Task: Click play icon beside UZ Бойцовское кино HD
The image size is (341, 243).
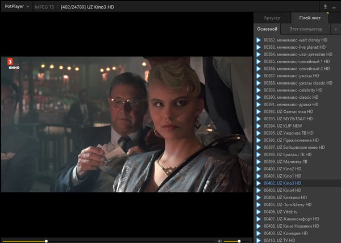Action: pos(259,148)
